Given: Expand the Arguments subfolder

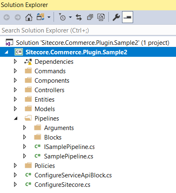Looking at the screenshot, I should pos(25,128).
